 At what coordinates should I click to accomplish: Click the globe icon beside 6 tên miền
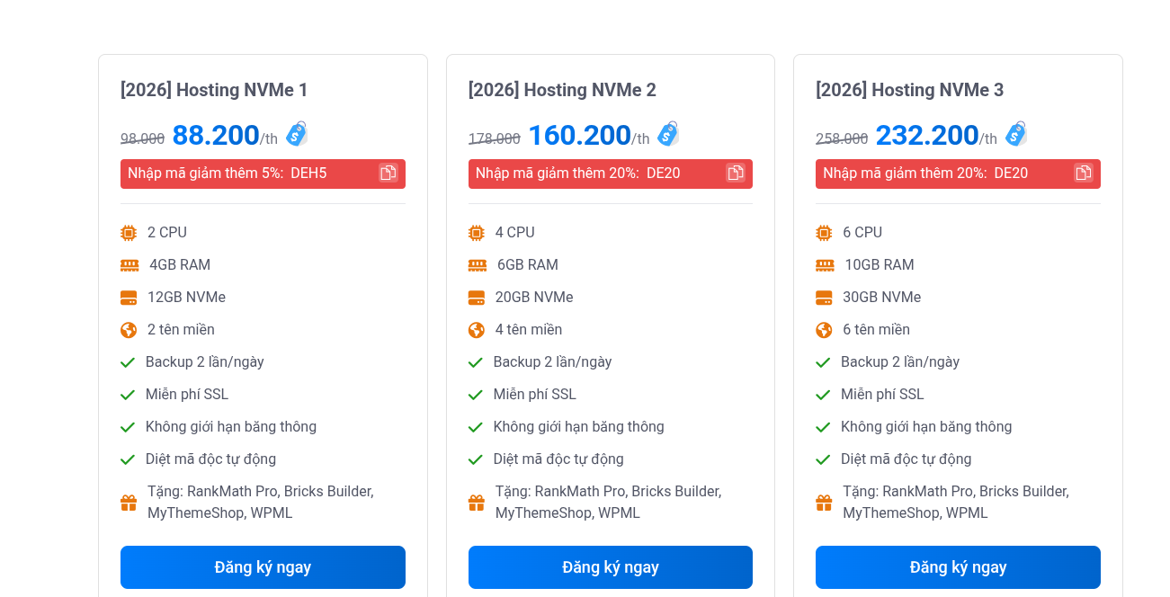pos(824,329)
